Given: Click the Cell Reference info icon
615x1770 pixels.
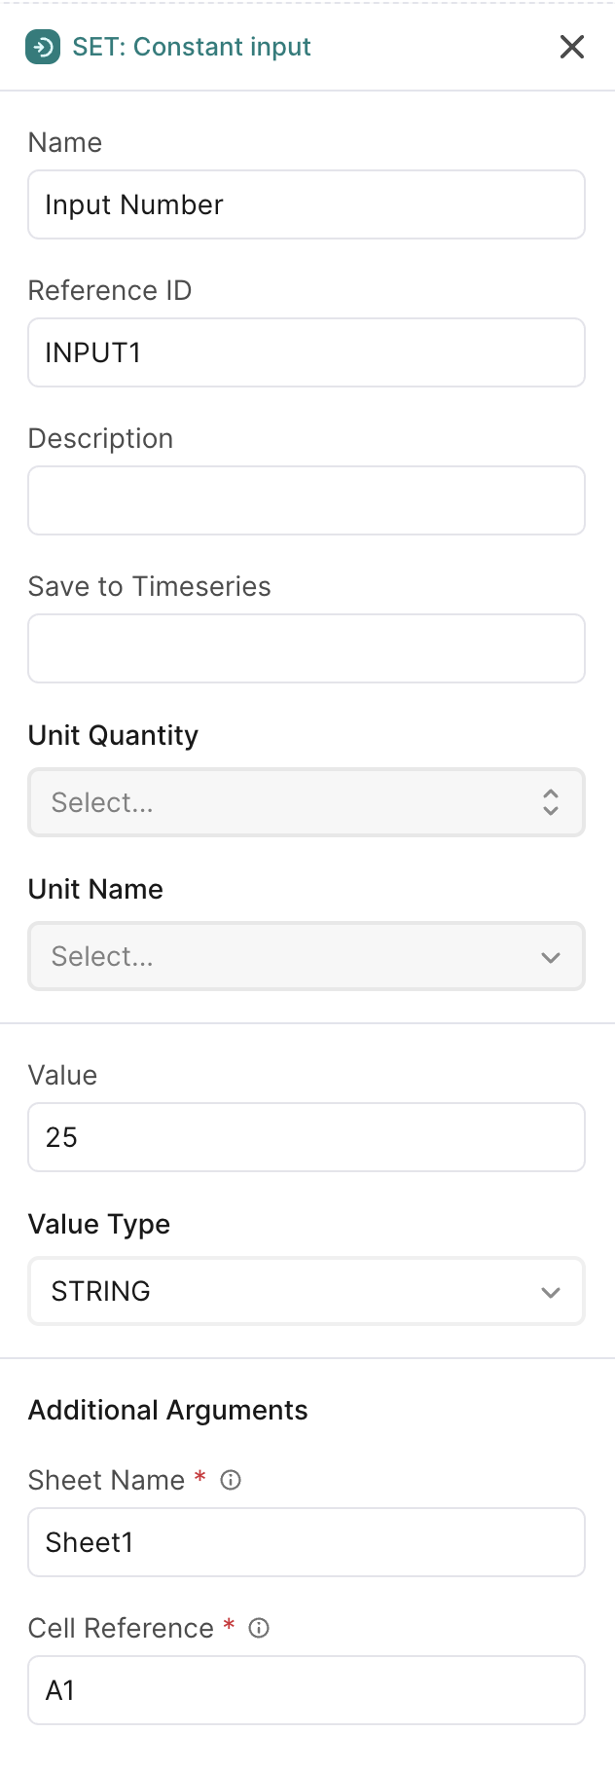Looking at the screenshot, I should (259, 1628).
